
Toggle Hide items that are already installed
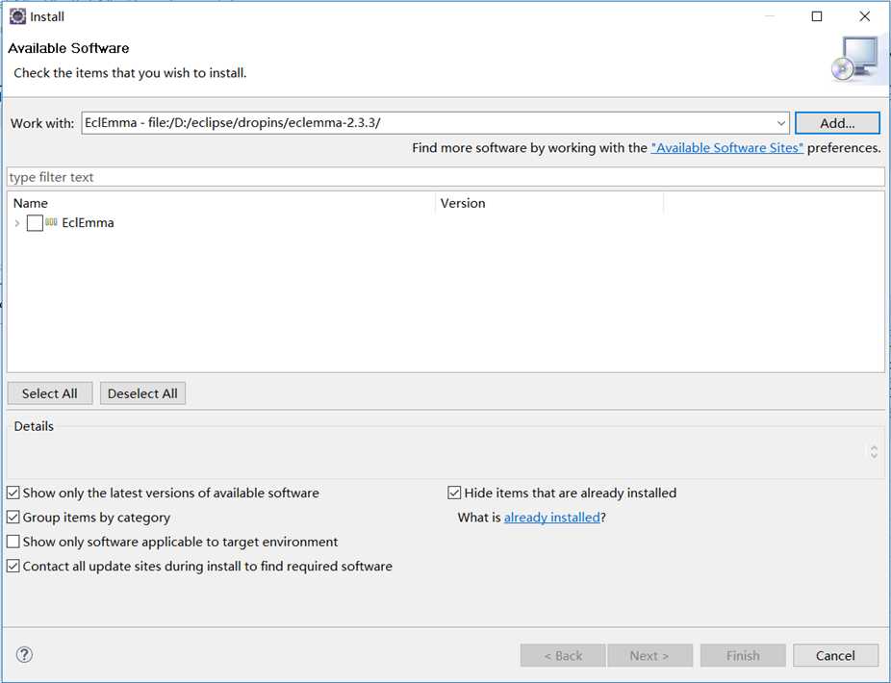[454, 493]
